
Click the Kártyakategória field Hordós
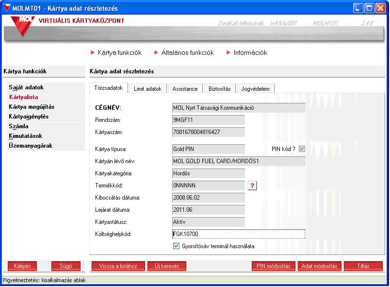tap(209, 173)
